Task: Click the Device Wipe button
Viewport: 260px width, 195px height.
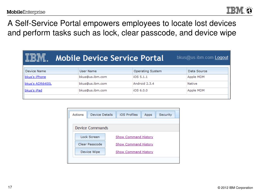Action: pos(90,152)
